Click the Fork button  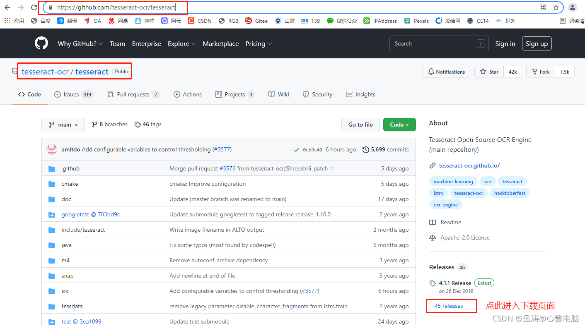[541, 72]
